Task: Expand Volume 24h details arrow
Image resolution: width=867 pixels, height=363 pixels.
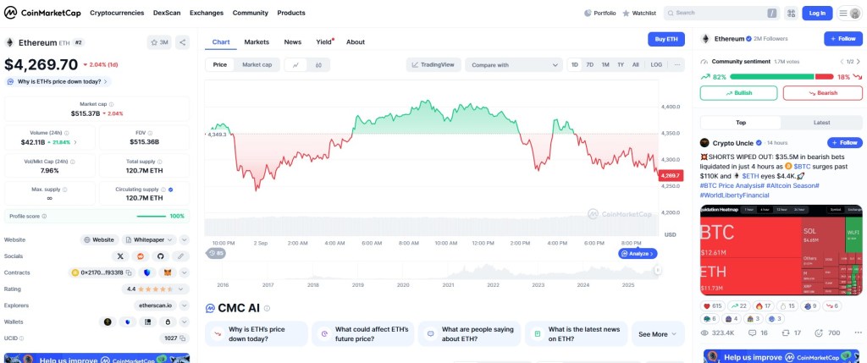Action: click(x=75, y=142)
